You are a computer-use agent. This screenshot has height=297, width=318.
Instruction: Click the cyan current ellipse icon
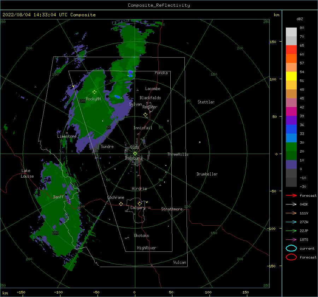[x=291, y=248]
